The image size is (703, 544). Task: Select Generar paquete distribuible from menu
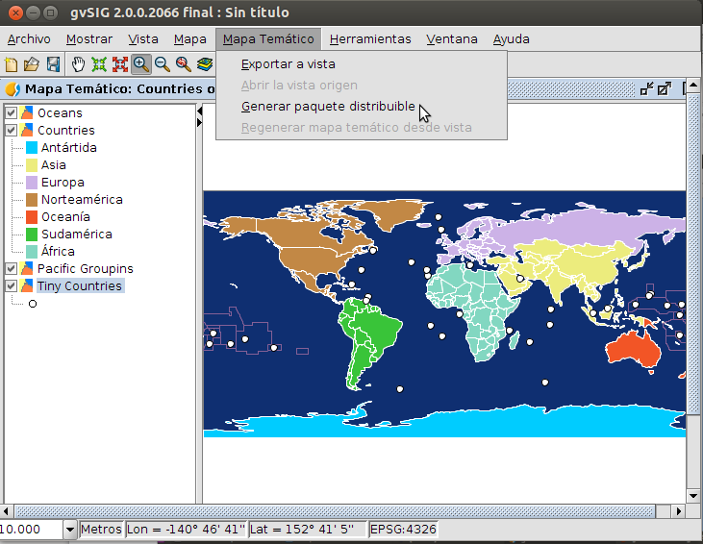click(328, 106)
